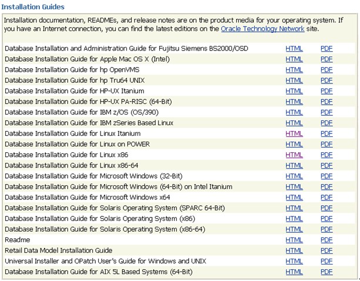Open HTML guide for HP-UX Itanium
Image resolution: width=360 pixels, height=281 pixels.
pyautogui.click(x=294, y=91)
